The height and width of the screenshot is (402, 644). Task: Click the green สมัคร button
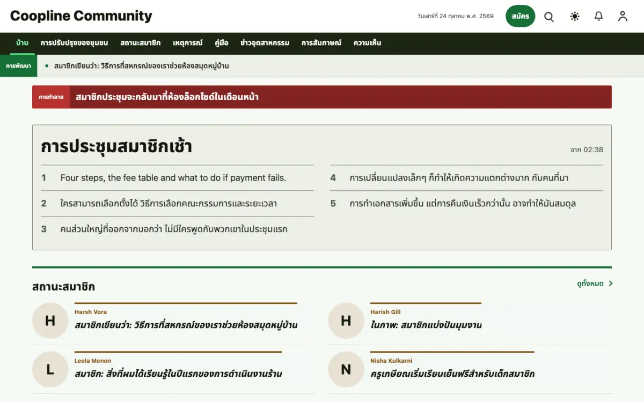coord(521,16)
